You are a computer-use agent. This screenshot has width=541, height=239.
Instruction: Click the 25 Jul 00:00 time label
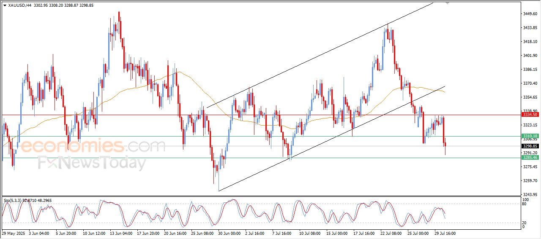pos(418,233)
